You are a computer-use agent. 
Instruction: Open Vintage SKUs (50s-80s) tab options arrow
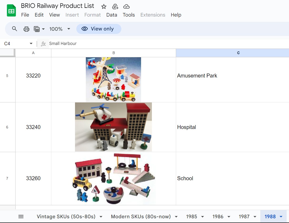pos(101,217)
